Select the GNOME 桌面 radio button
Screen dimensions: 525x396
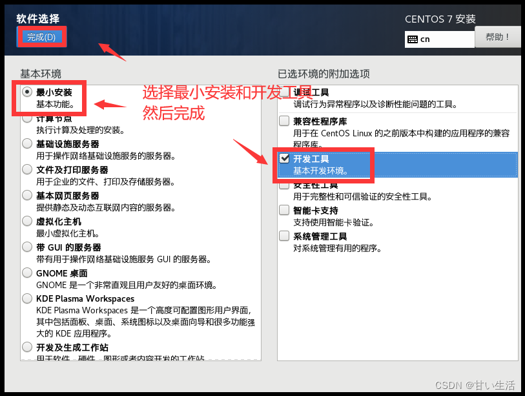(27, 273)
